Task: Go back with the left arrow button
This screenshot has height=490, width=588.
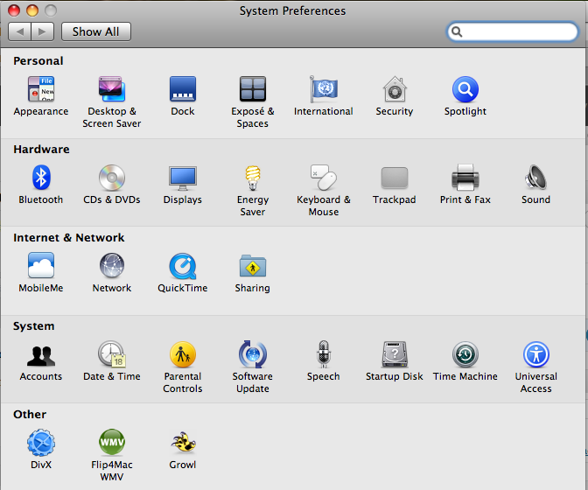Action: coord(20,31)
